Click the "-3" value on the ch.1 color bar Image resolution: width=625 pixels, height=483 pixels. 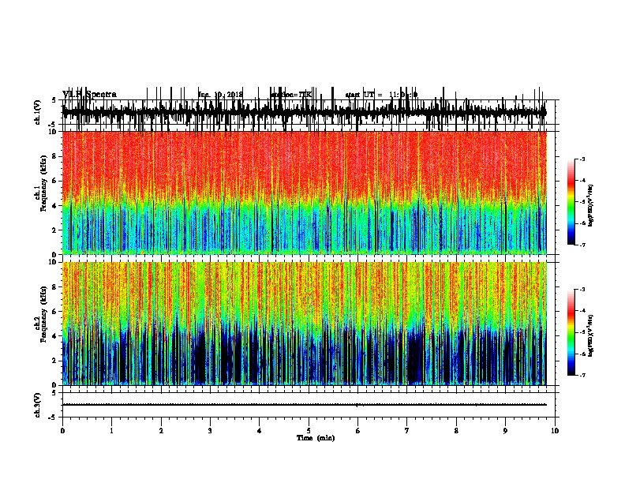(582, 159)
